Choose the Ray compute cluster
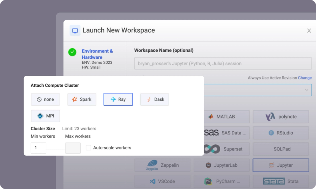 [x=118, y=99]
